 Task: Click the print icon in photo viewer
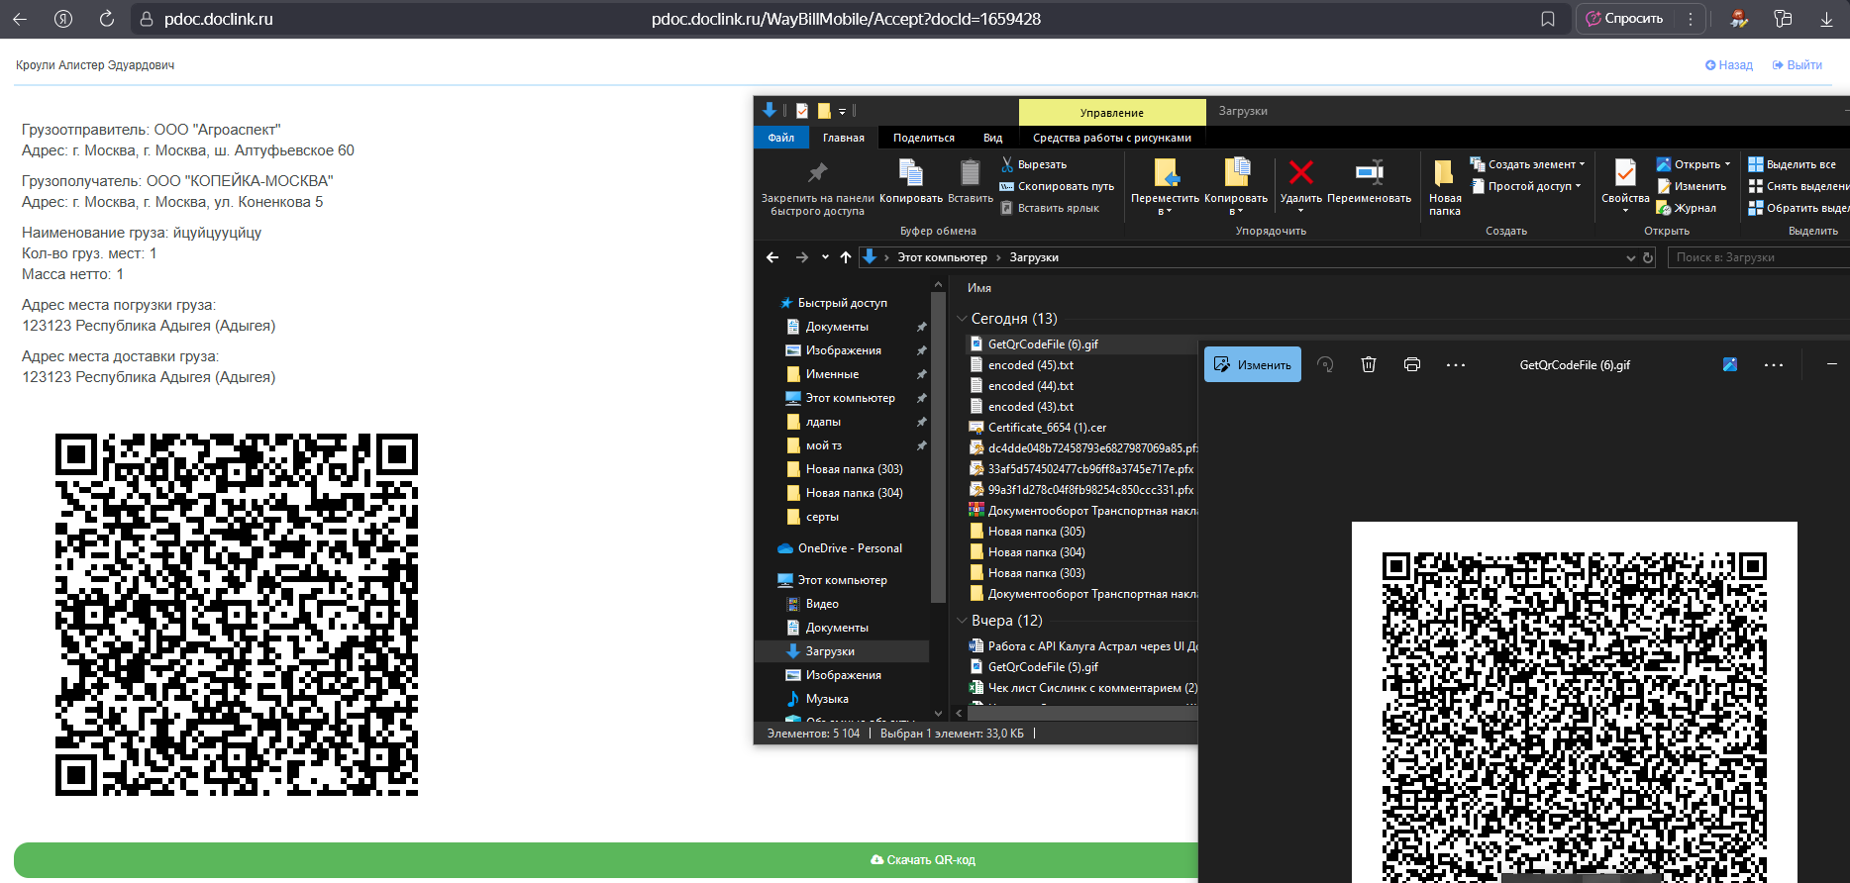[x=1412, y=364]
